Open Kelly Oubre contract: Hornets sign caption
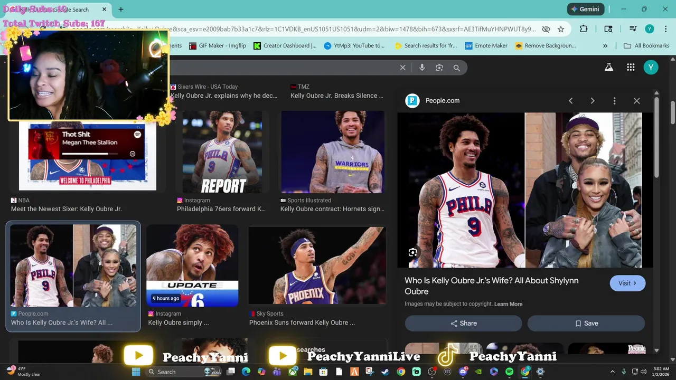Viewport: 676px width, 380px height. 332,209
